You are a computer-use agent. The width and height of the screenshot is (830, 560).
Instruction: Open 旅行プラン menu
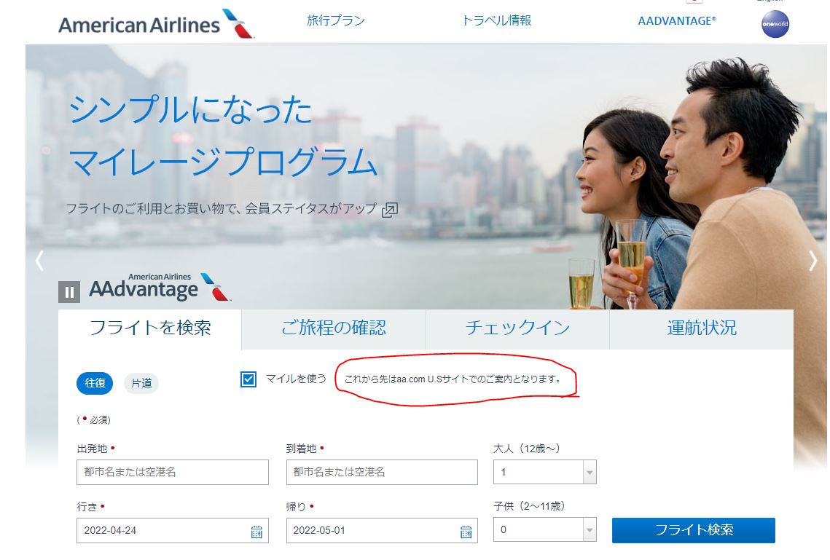pyautogui.click(x=336, y=20)
